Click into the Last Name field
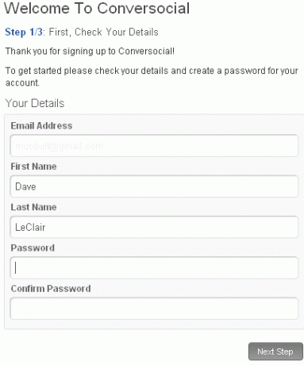The width and height of the screenshot is (304, 365). click(x=154, y=227)
